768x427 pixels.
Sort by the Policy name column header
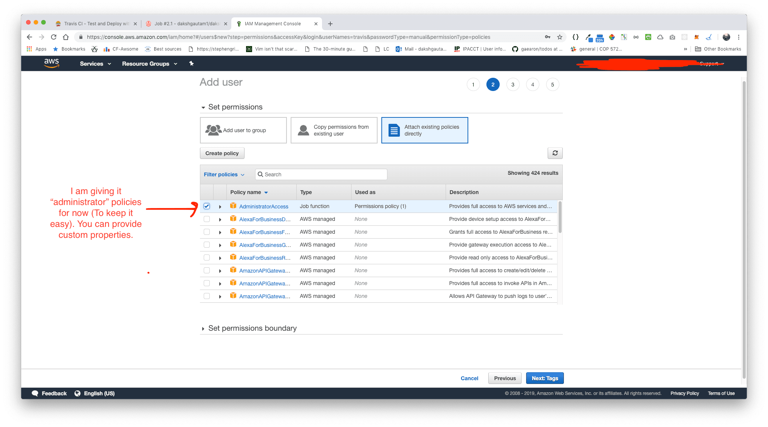pyautogui.click(x=249, y=192)
